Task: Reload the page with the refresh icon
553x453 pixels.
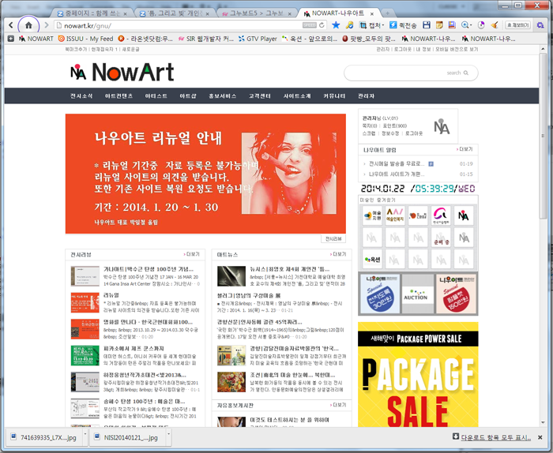Action: [x=322, y=25]
